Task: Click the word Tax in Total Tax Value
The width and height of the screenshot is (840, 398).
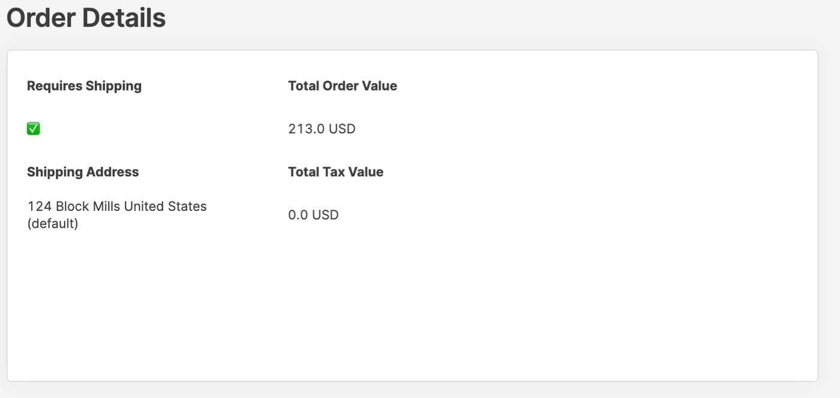Action: (x=335, y=172)
